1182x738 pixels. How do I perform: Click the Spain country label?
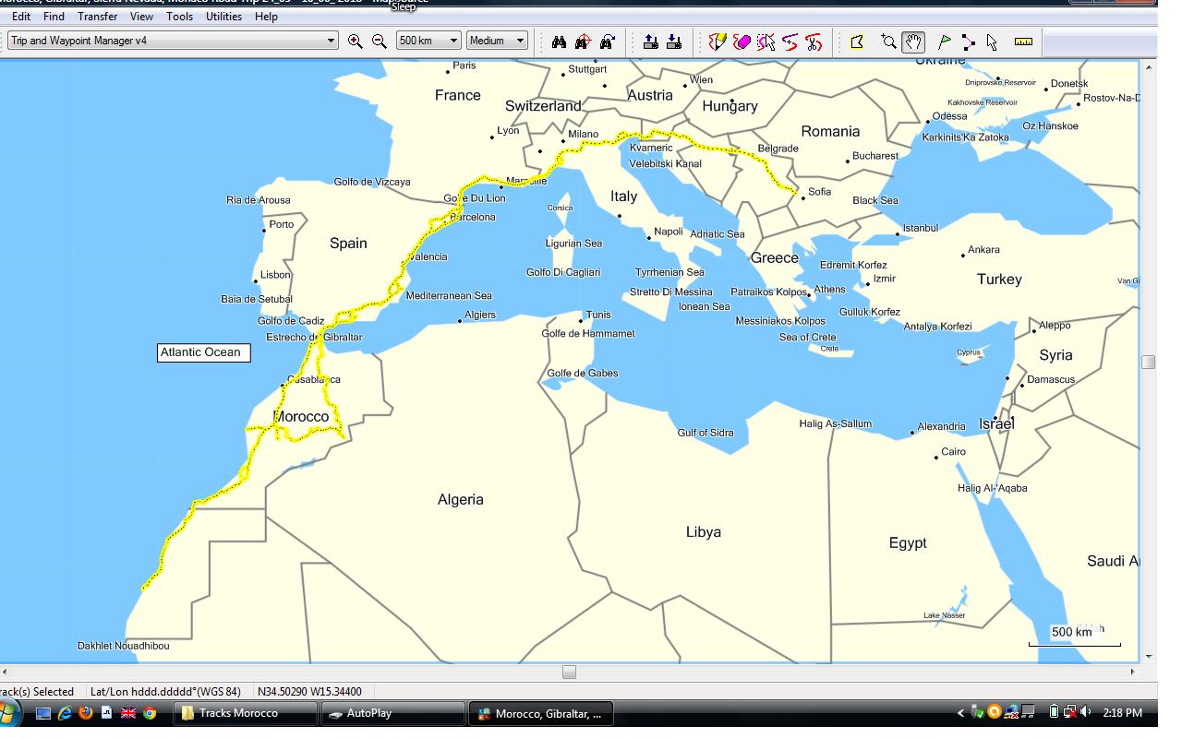[348, 244]
